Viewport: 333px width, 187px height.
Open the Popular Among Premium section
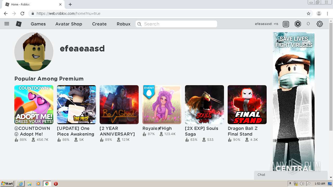coord(49,79)
